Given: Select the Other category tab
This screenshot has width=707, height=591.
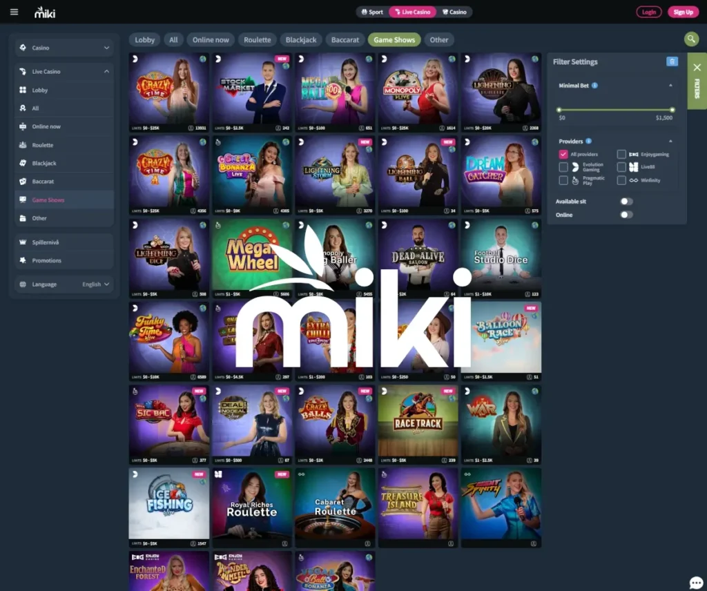Looking at the screenshot, I should click(438, 39).
